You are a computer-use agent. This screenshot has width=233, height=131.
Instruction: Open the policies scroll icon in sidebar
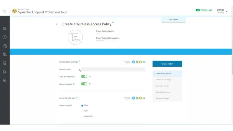click(5, 54)
